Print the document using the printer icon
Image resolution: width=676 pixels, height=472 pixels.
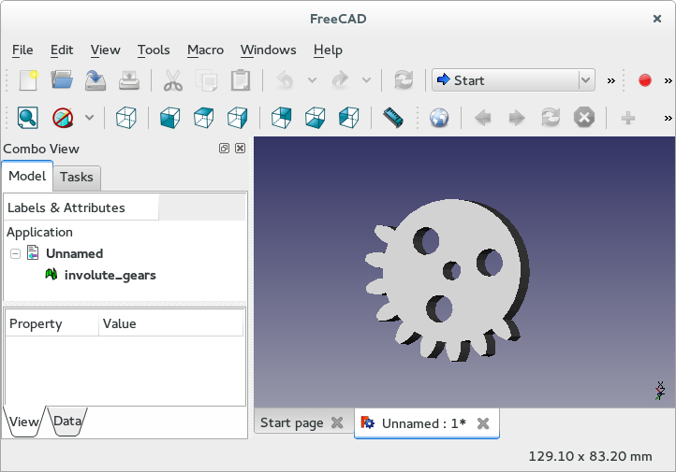tap(129, 80)
